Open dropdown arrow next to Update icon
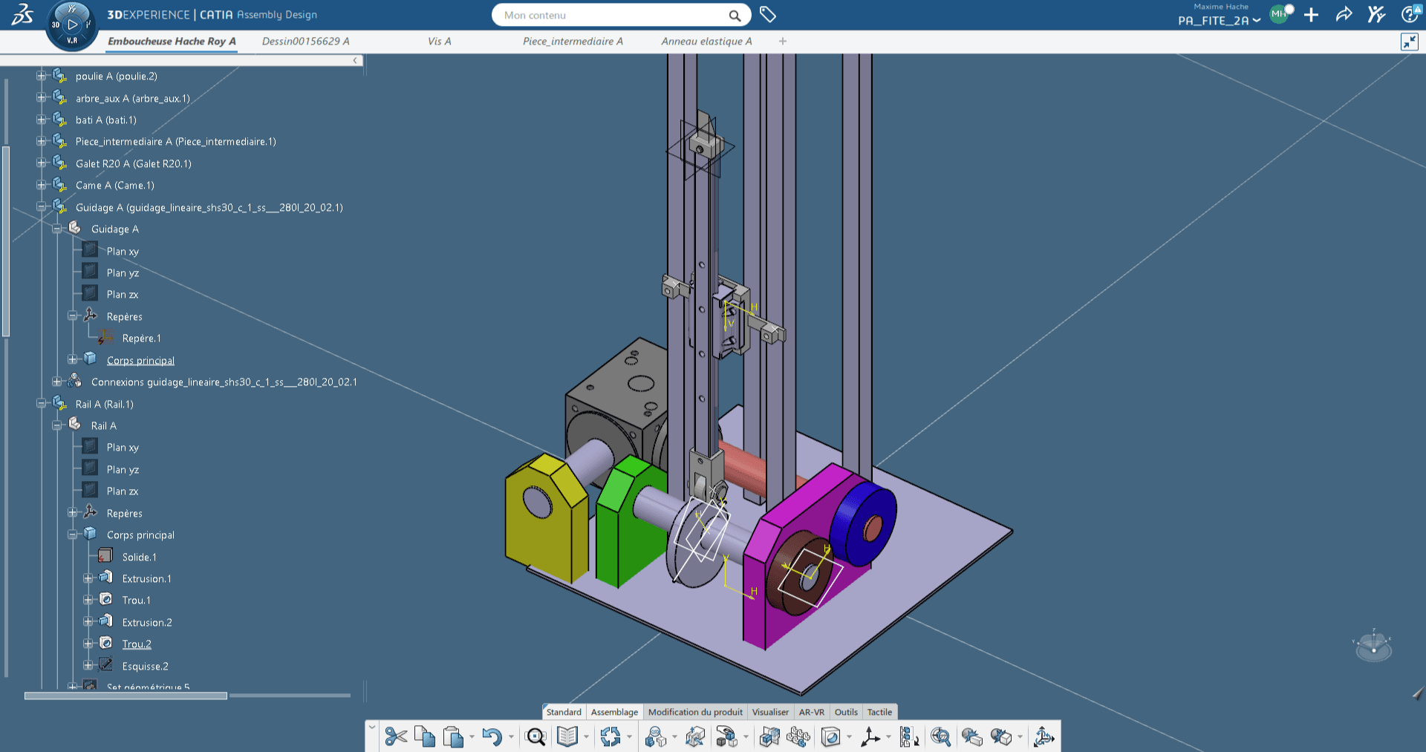The width and height of the screenshot is (1426, 752). point(629,737)
